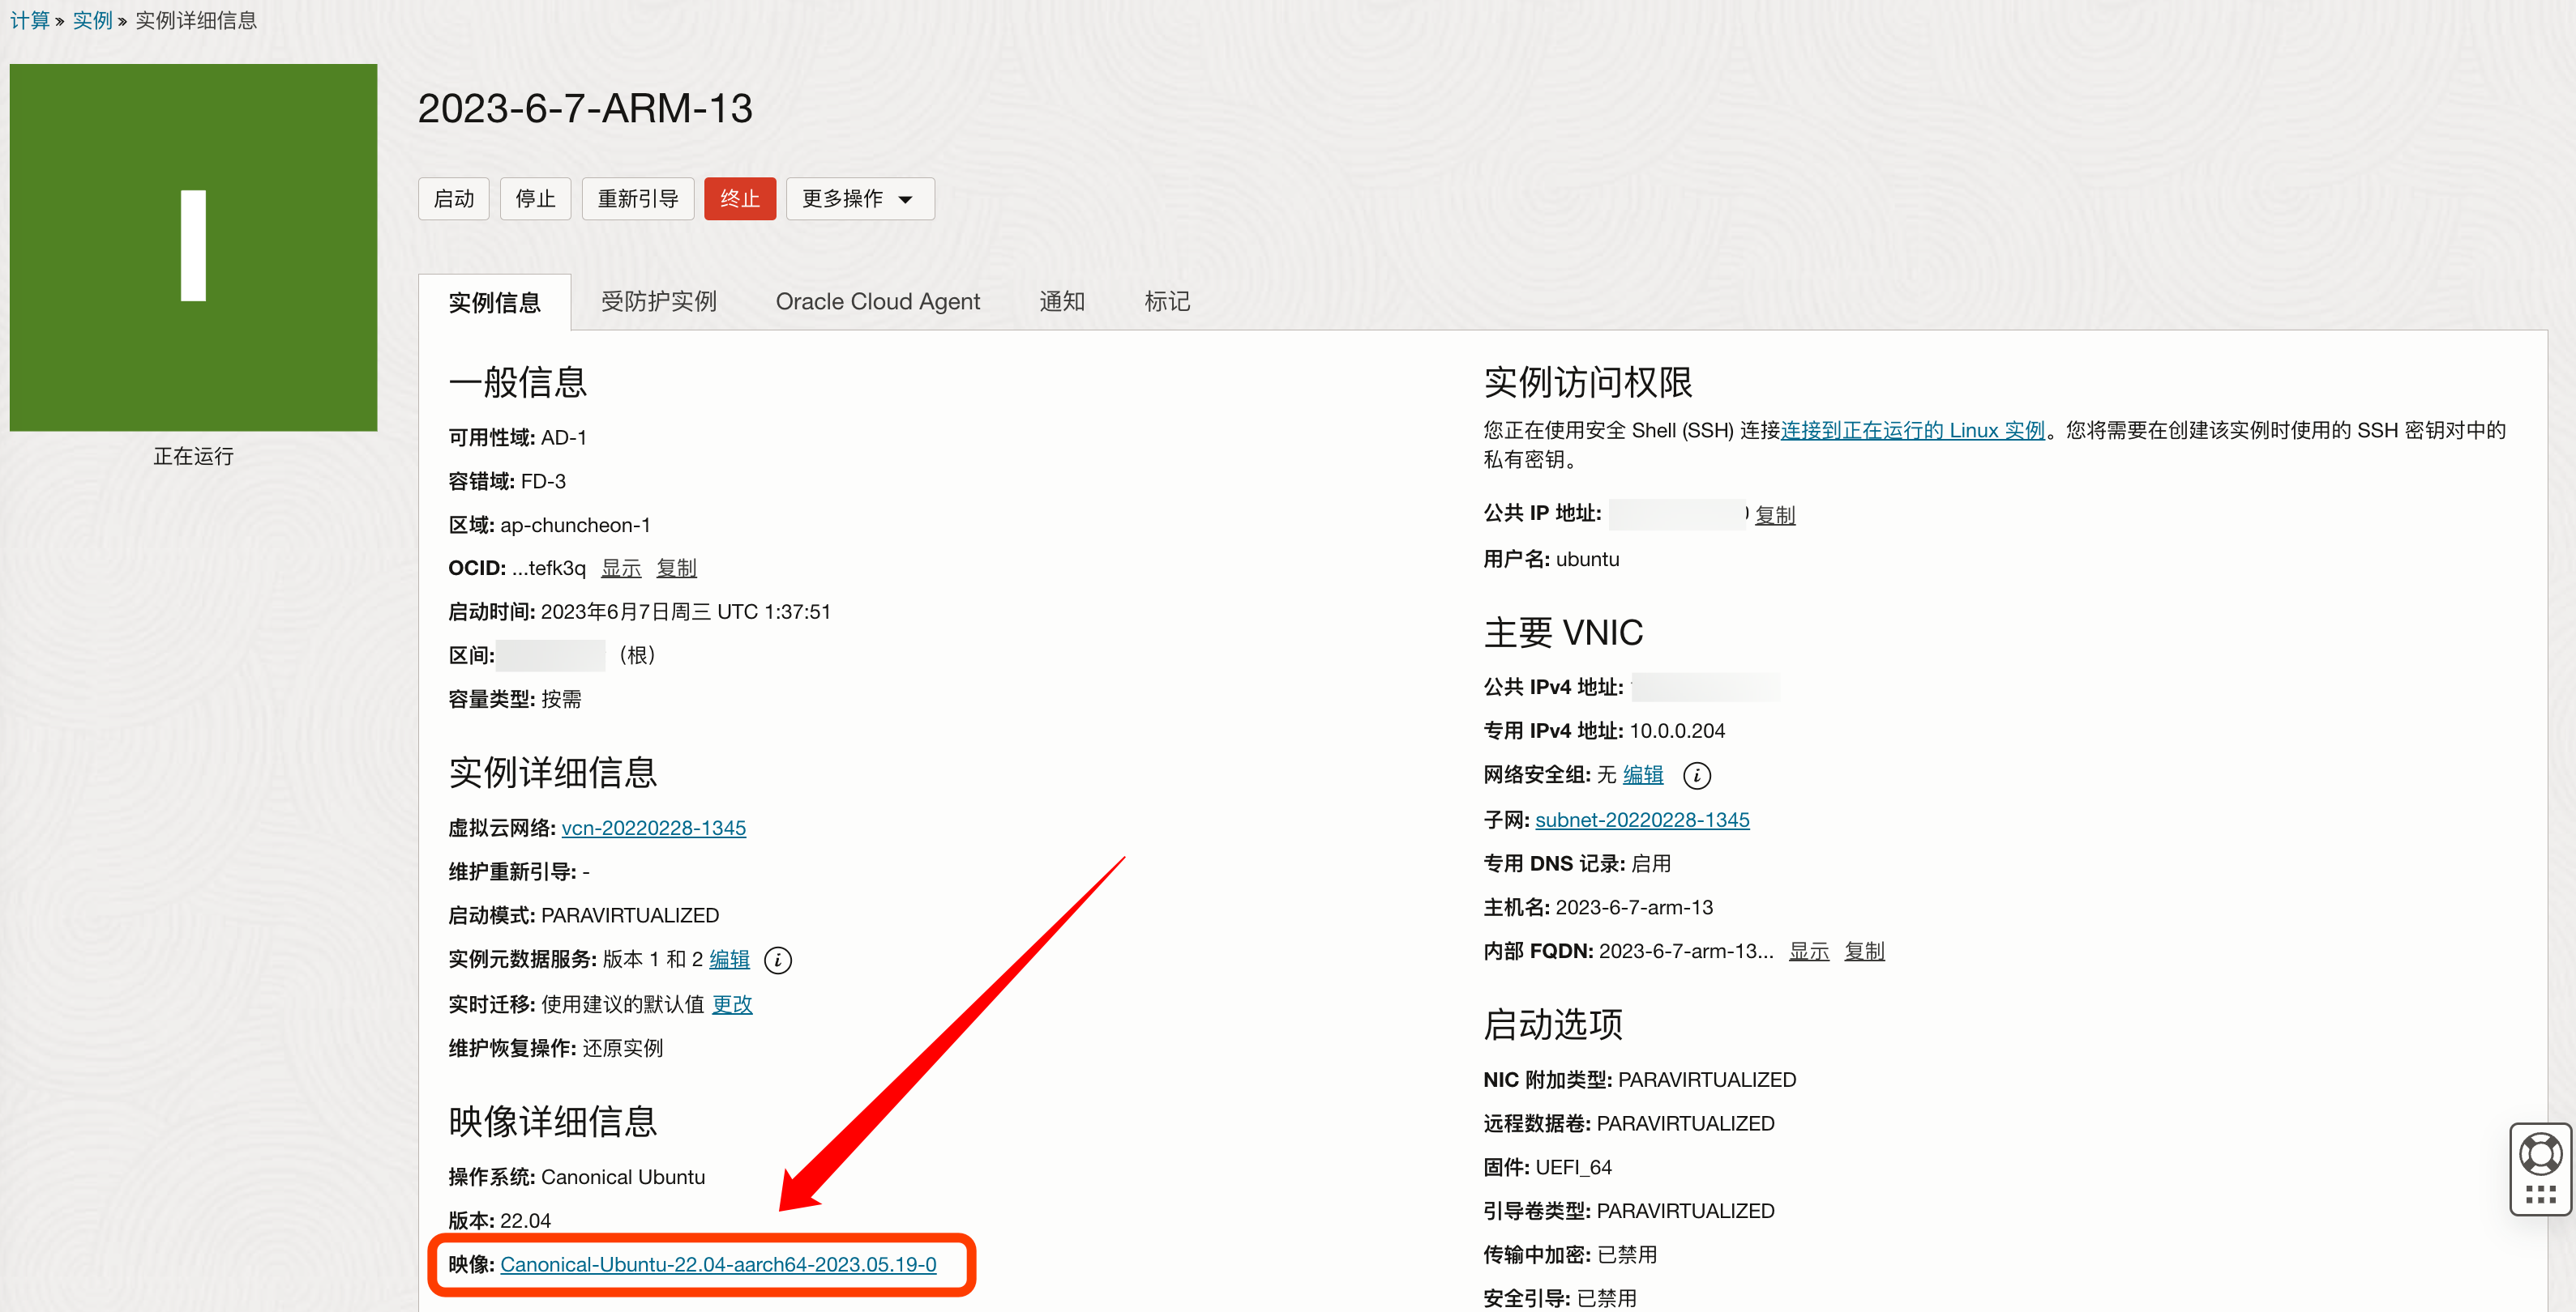The height and width of the screenshot is (1312, 2576).
Task: Click the instance title 2023-6-7-ARM-13
Action: 585,109
